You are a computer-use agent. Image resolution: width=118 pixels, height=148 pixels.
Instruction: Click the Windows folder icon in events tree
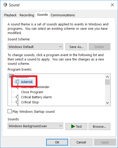coord(11,76)
